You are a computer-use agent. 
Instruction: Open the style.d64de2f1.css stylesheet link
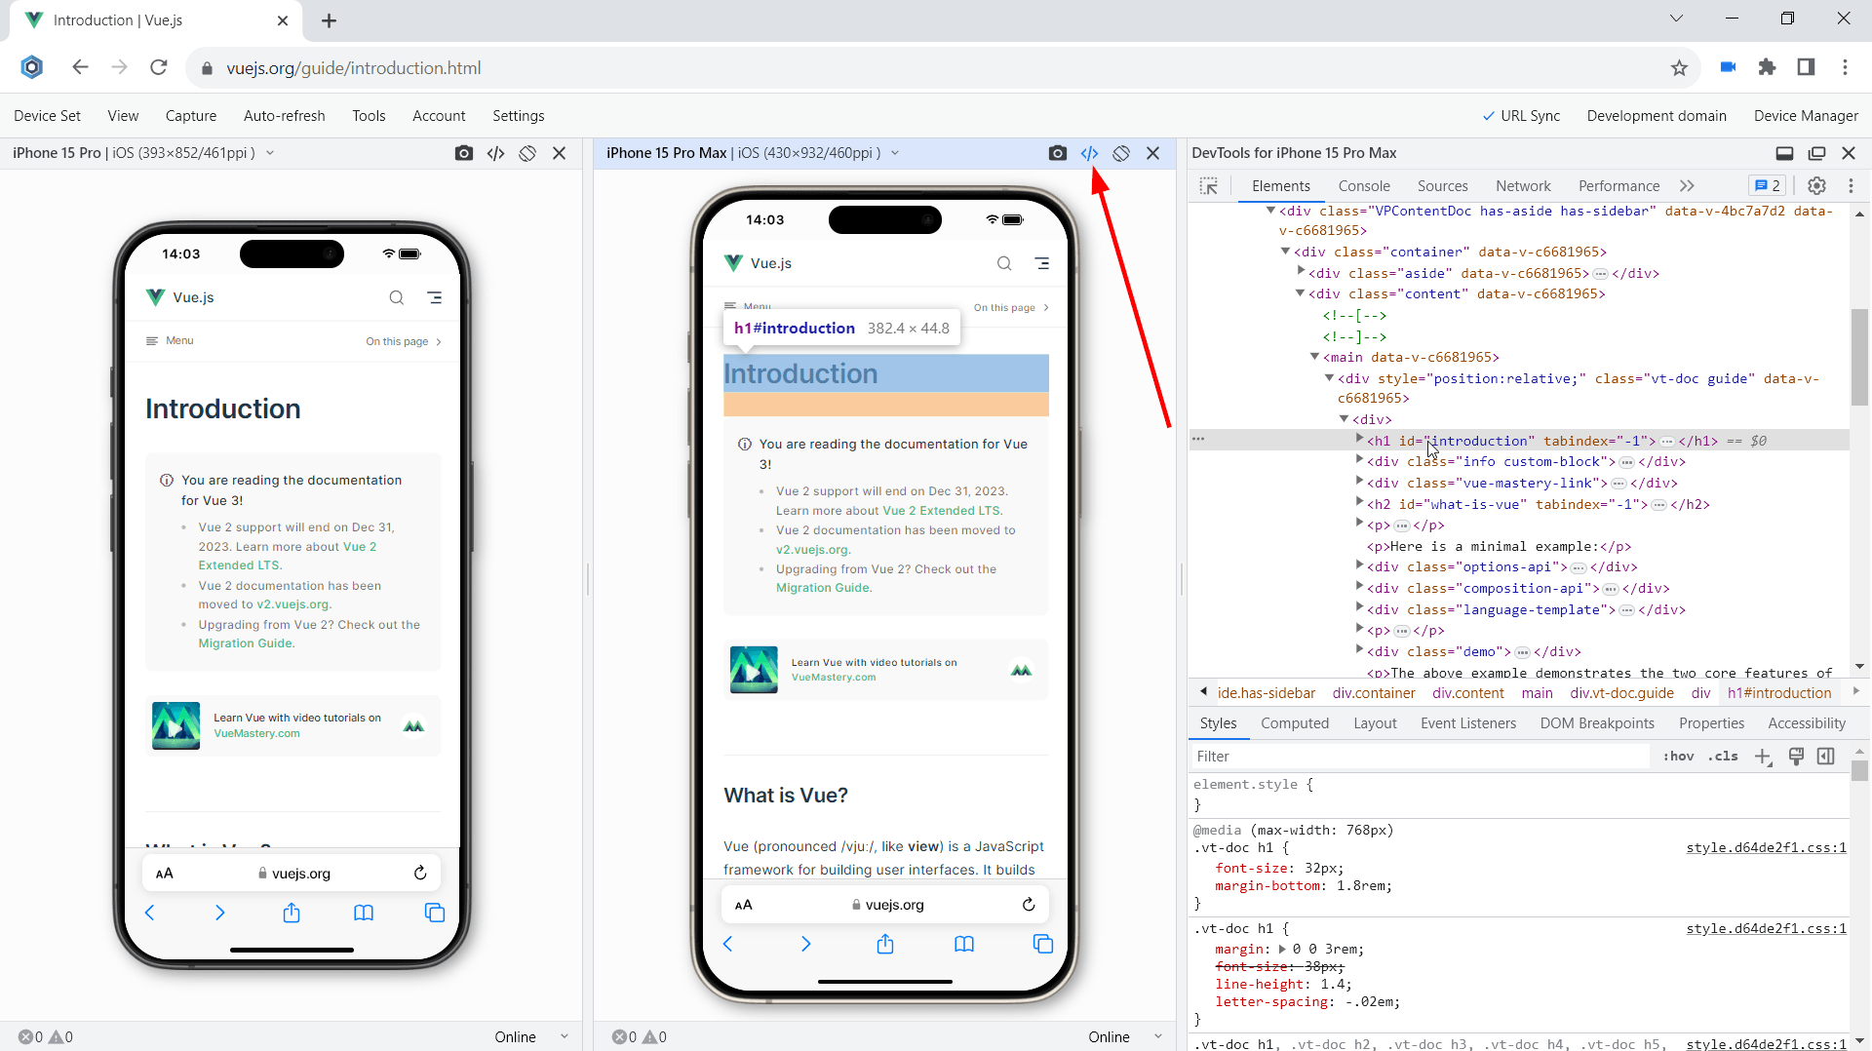(x=1766, y=847)
